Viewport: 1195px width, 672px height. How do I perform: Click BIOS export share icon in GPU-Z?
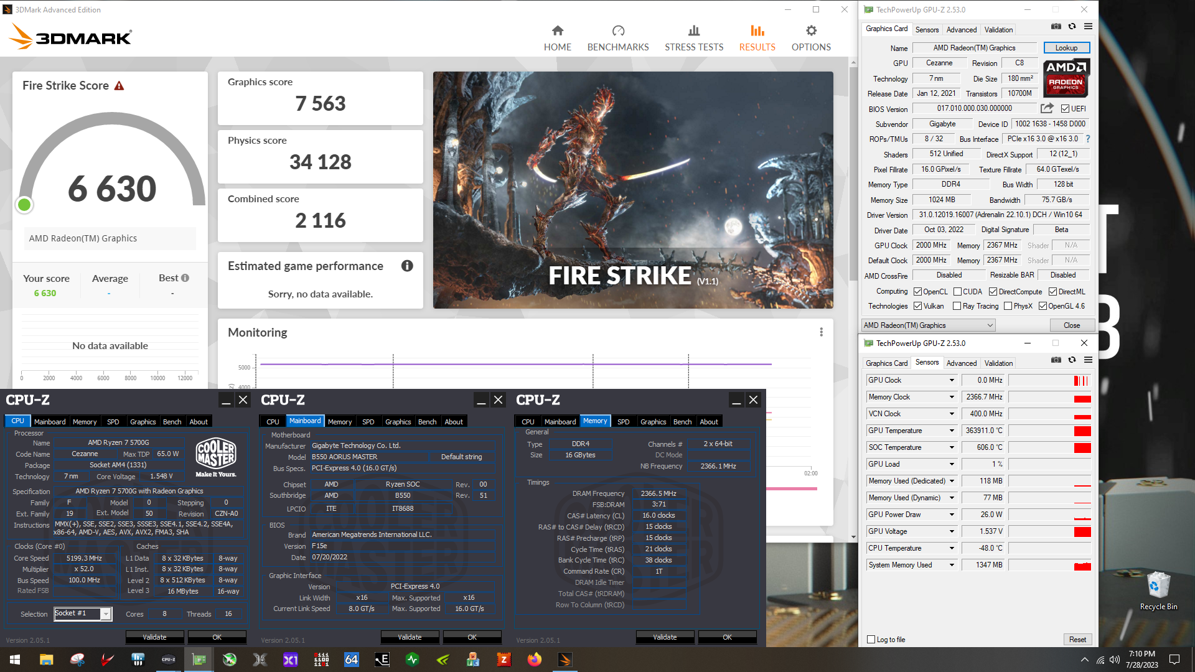[x=1047, y=108]
